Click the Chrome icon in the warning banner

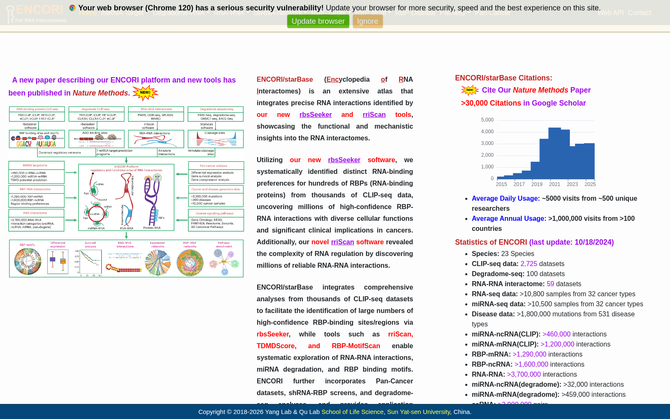click(x=72, y=8)
